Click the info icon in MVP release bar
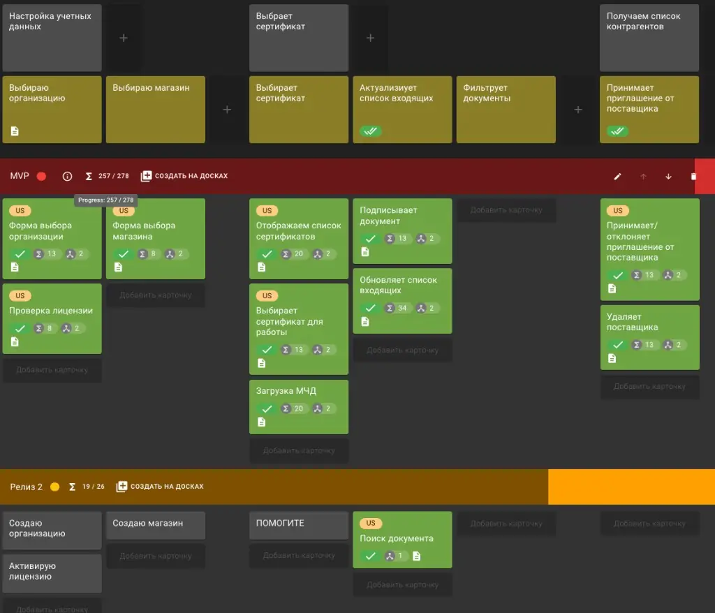The image size is (715, 613). coord(67,176)
